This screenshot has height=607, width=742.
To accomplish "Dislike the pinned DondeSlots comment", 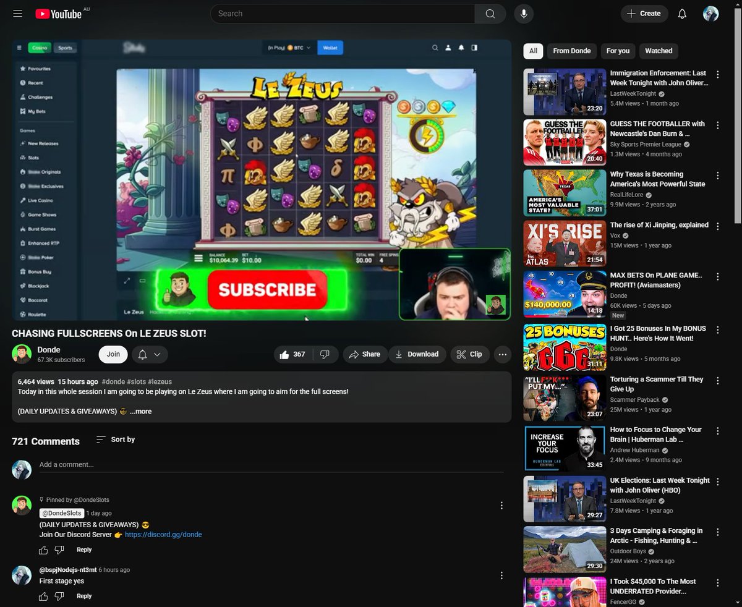I will [x=59, y=550].
